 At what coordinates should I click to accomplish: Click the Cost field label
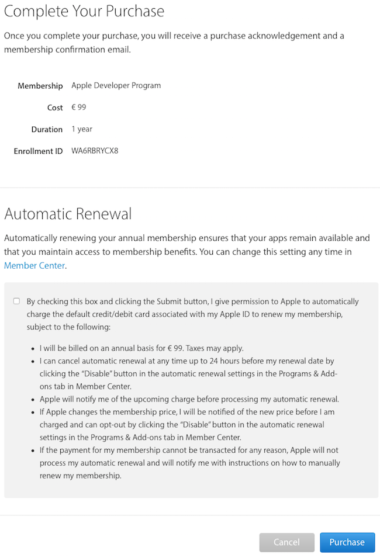(55, 108)
